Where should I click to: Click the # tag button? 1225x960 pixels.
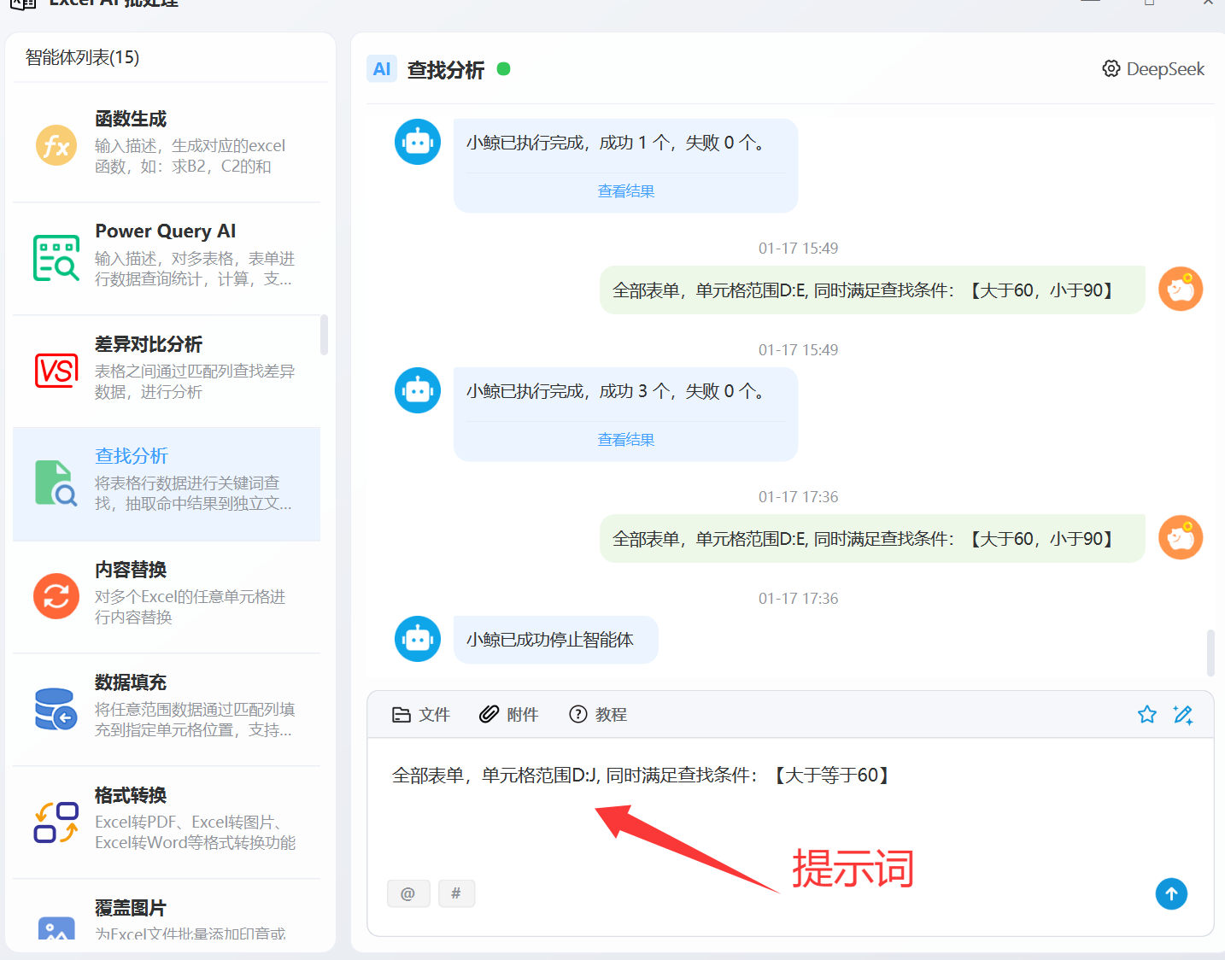456,893
